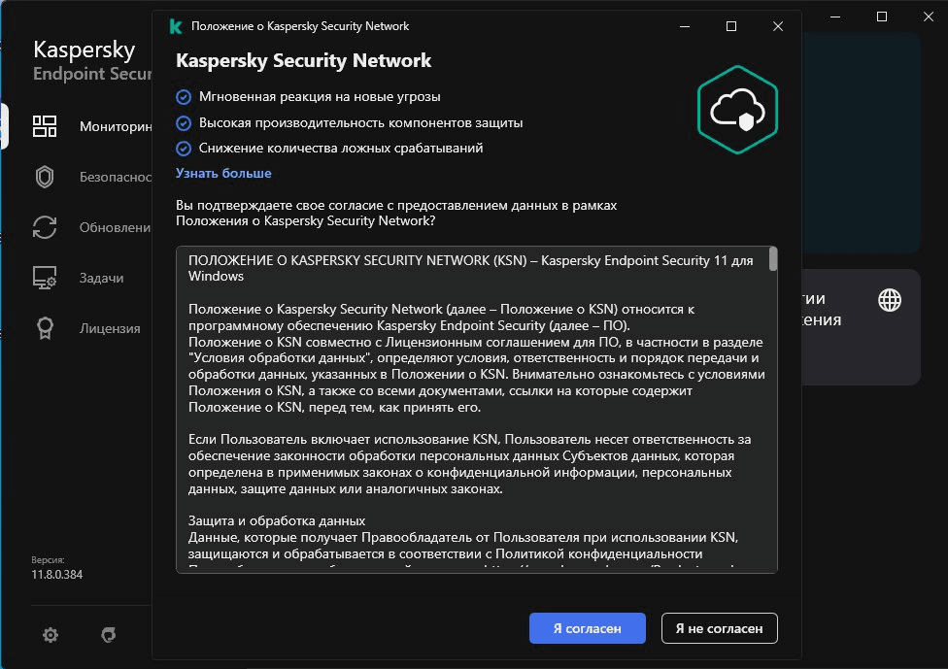Click checkmark beside Мгновенная реакция на новые угрозы
Screen dimensions: 948x669
coord(183,97)
